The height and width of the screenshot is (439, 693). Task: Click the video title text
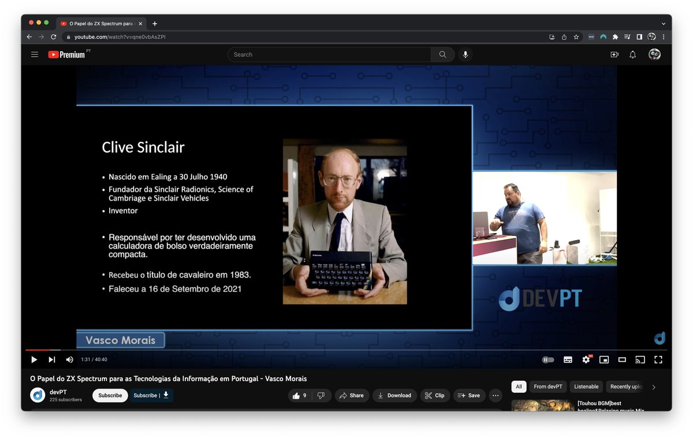[169, 378]
